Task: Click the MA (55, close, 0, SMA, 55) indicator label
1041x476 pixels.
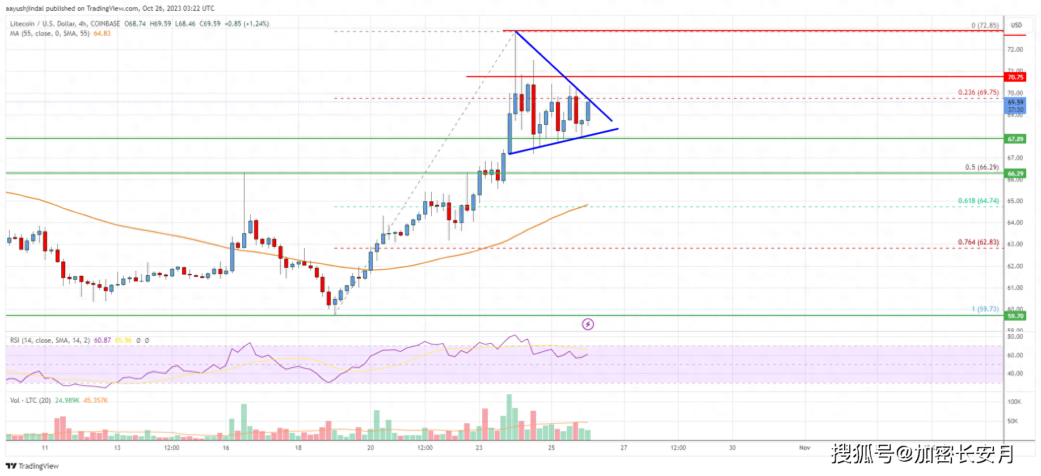Action: coord(49,33)
